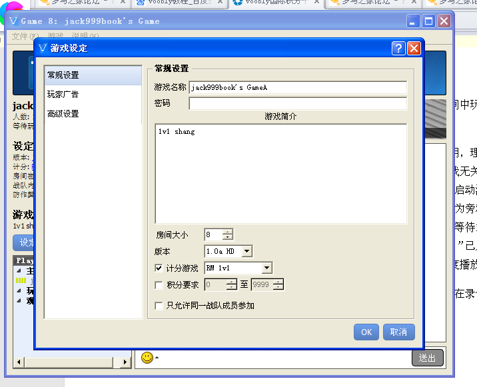Image resolution: width=477 pixels, height=387 pixels.
Task: Open the help question mark in 游戏设定 dialog
Action: [398, 49]
